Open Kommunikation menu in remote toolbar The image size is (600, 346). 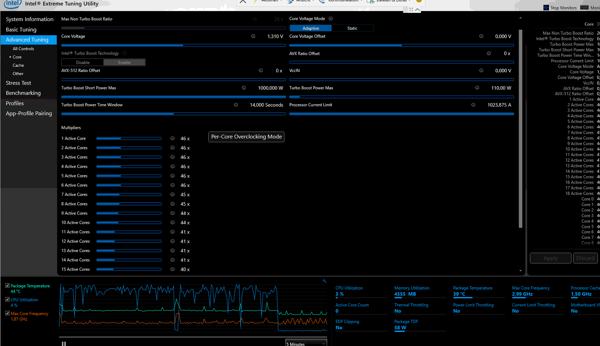click(341, 1)
